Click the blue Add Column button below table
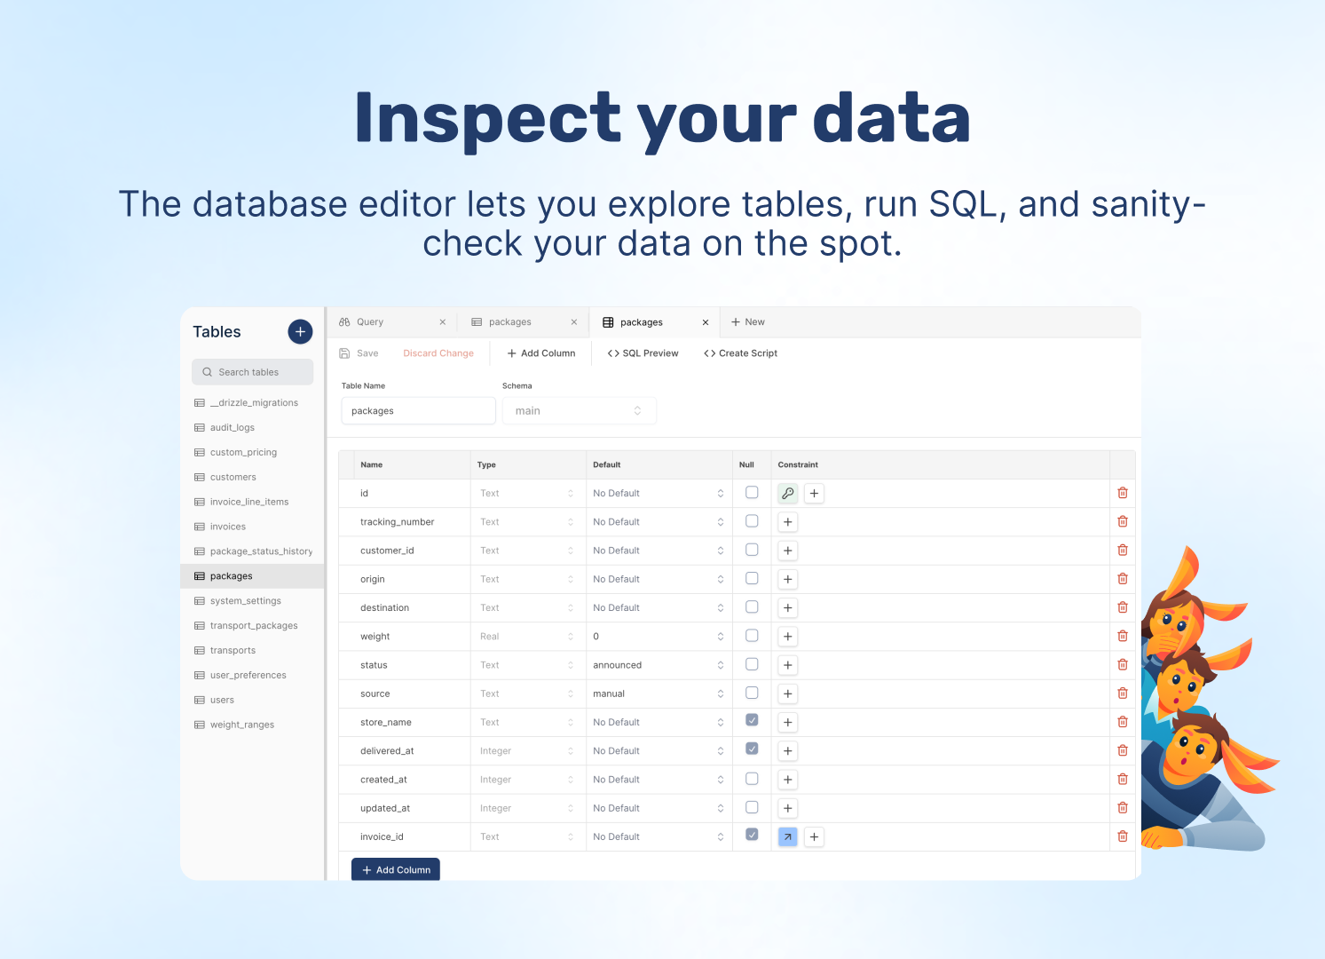 pyautogui.click(x=396, y=869)
